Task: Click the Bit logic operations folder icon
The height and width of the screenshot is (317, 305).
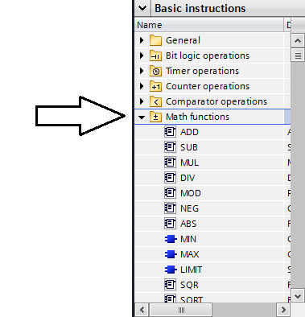Action: (155, 56)
